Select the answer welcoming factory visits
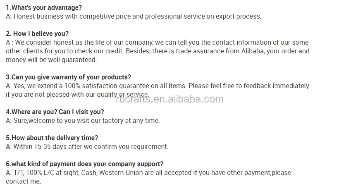 tap(83, 121)
